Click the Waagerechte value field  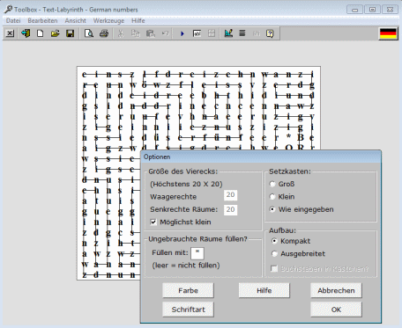point(230,195)
